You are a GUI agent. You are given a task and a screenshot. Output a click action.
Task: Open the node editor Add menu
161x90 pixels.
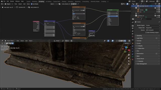(24, 4)
